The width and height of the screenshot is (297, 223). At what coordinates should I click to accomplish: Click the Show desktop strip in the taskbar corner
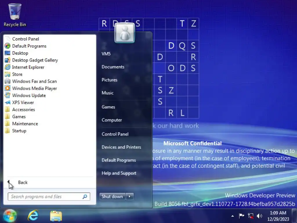(x=295, y=216)
